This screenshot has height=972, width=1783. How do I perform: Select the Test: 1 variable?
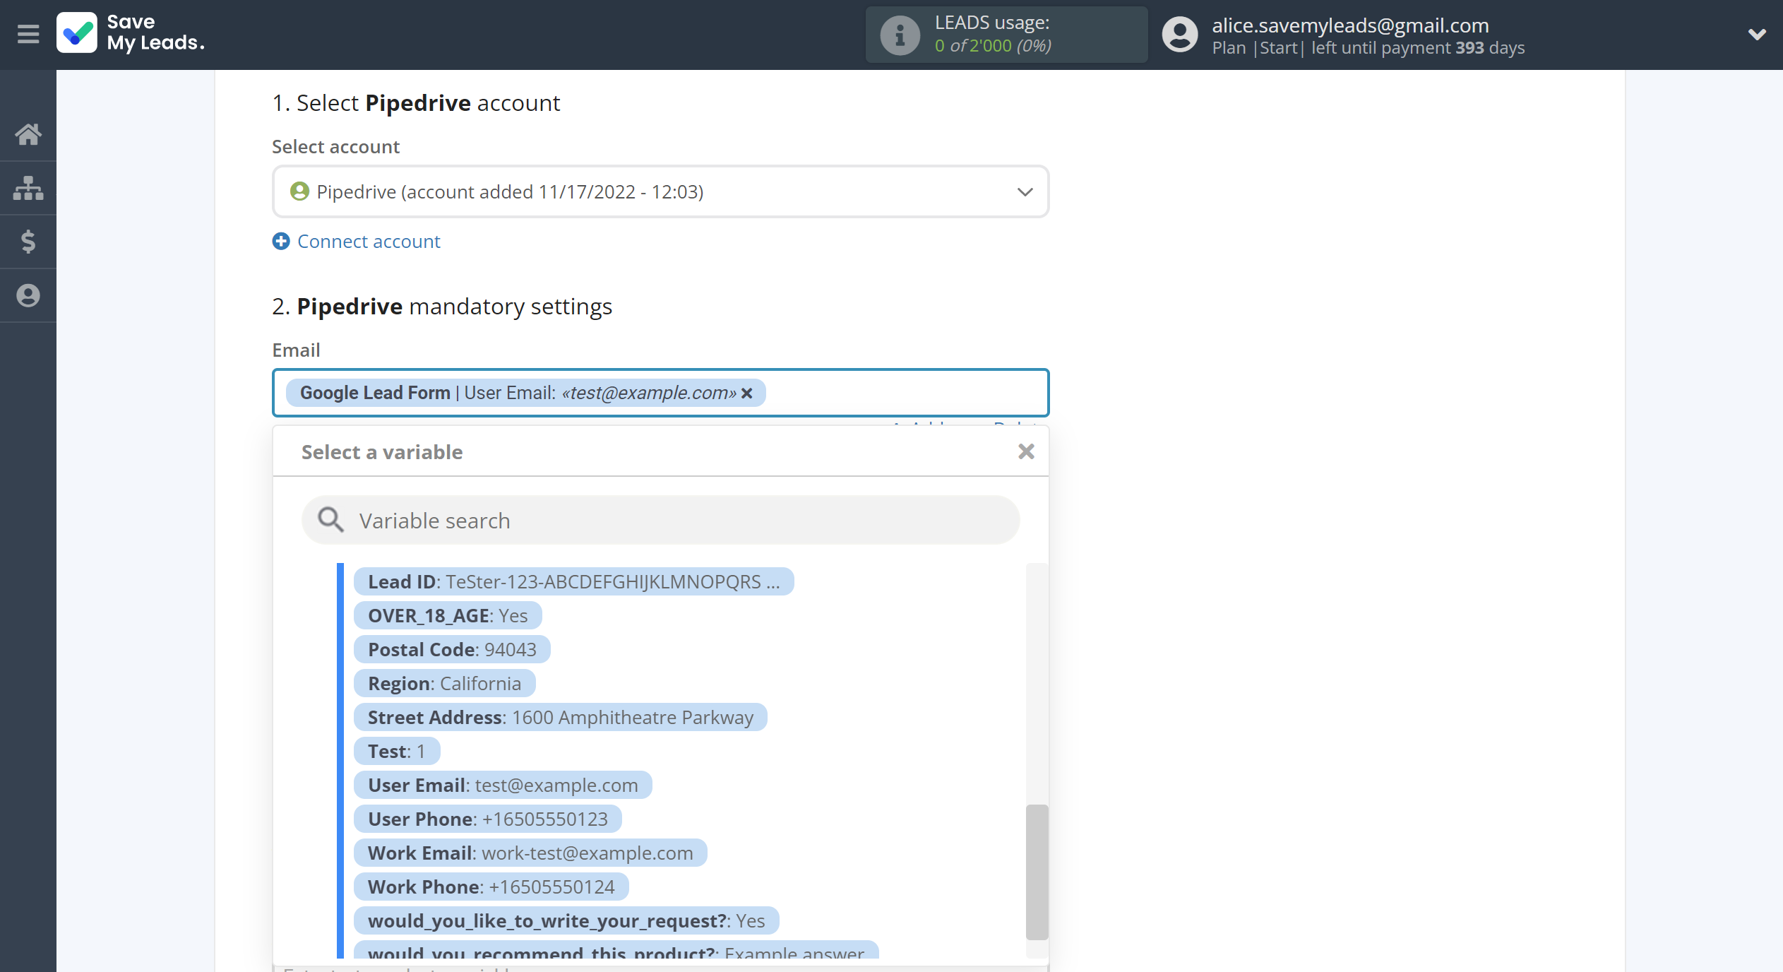pyautogui.click(x=396, y=751)
